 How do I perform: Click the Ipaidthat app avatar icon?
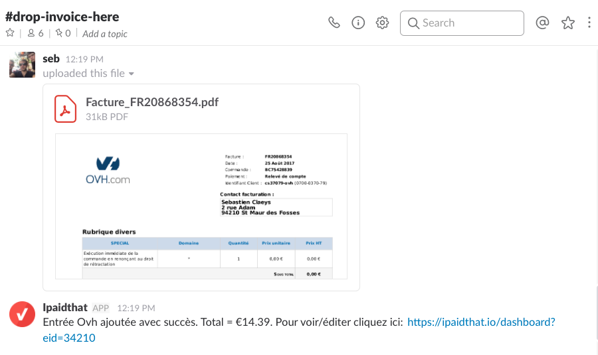22,314
